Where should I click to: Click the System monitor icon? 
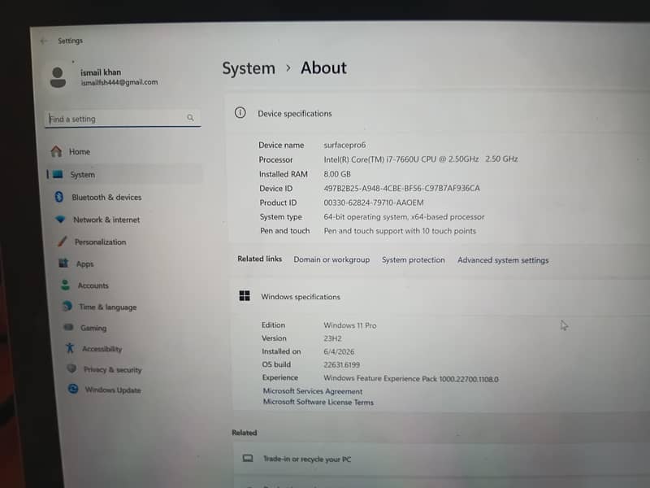tap(58, 174)
